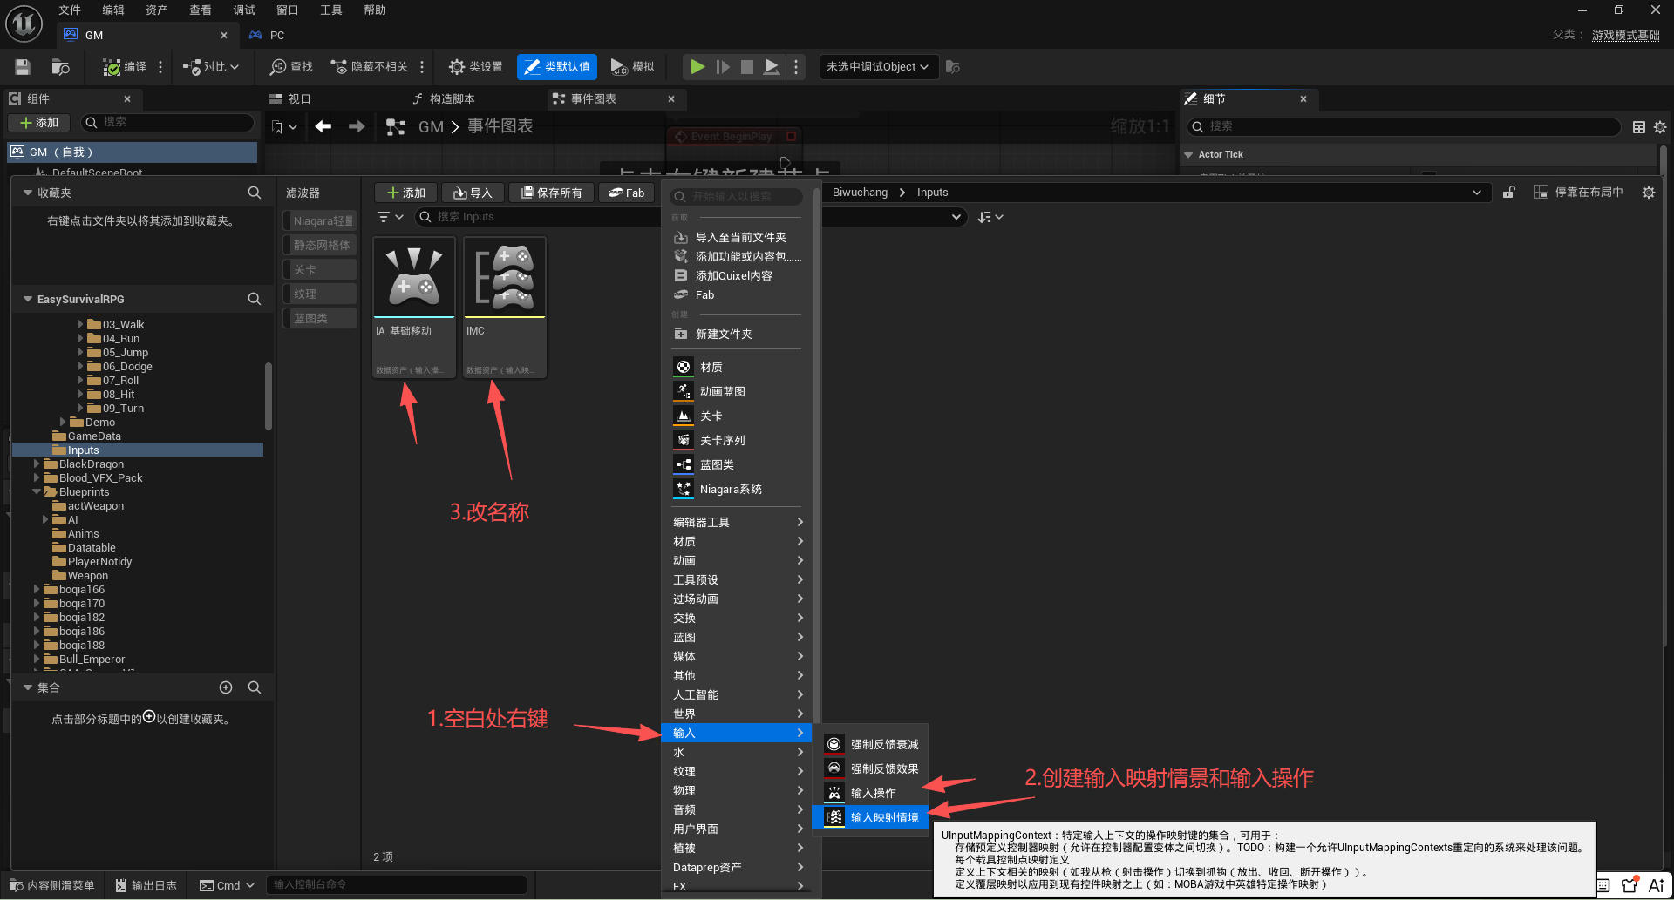Open the 对比 diff dropdown
Viewport: 1674px width, 900px height.
[210, 67]
